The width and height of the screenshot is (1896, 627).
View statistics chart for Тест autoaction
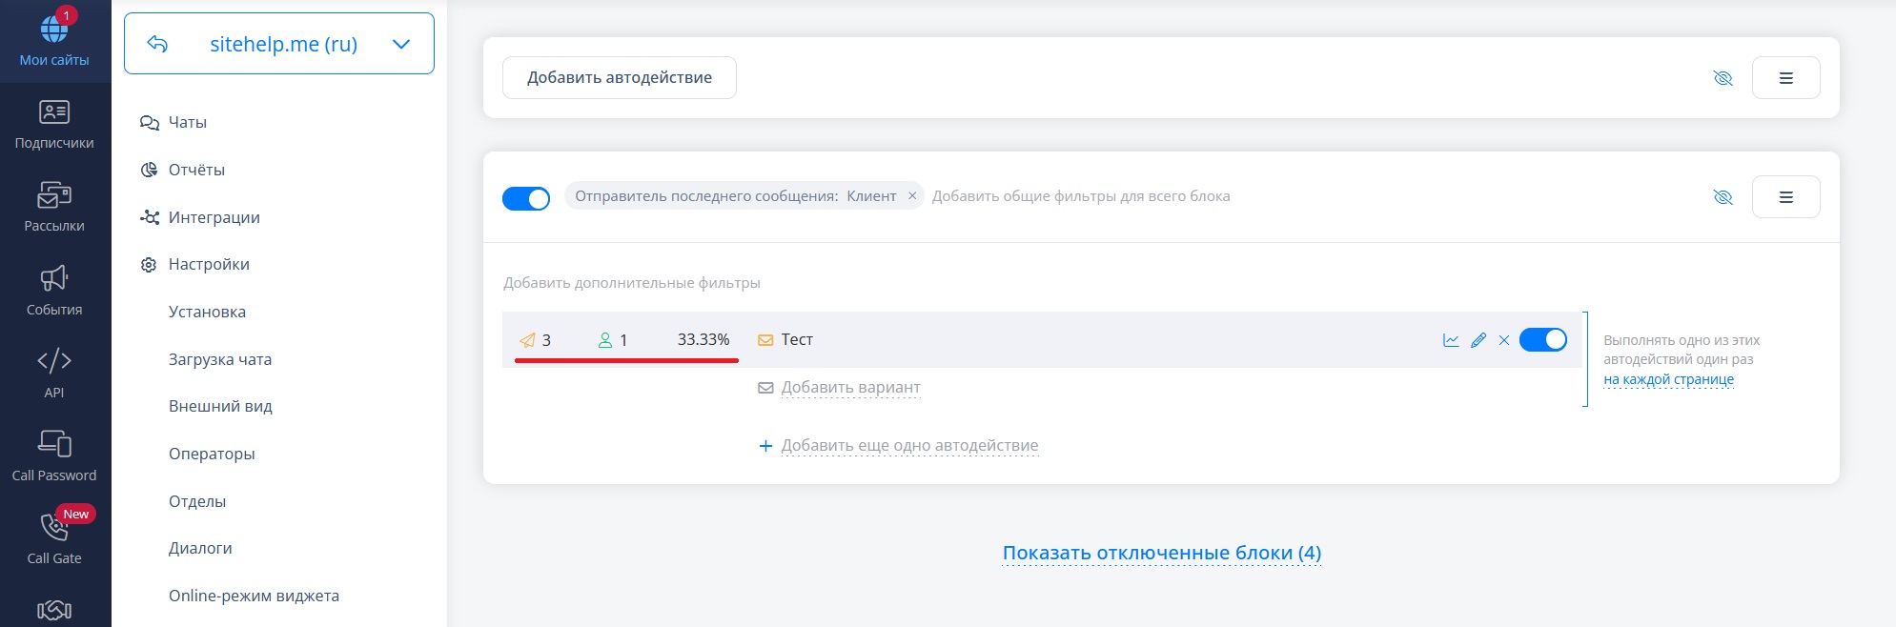click(1451, 340)
